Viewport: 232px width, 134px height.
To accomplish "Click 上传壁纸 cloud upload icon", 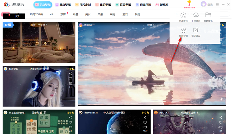I will (196, 15).
